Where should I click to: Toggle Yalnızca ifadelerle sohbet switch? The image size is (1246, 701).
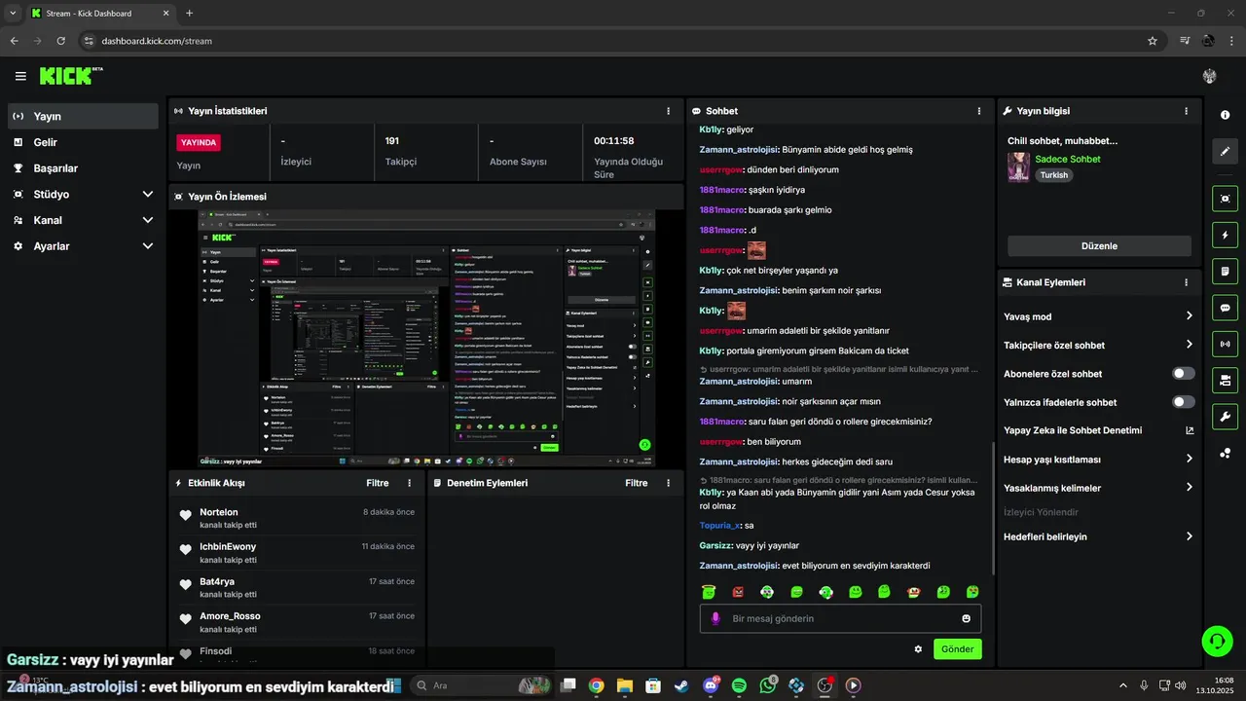tap(1184, 402)
